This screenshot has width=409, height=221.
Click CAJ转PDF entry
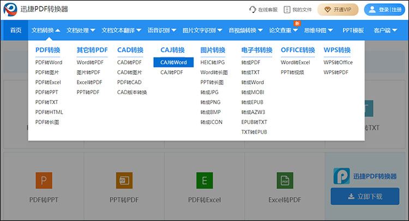coord(172,72)
